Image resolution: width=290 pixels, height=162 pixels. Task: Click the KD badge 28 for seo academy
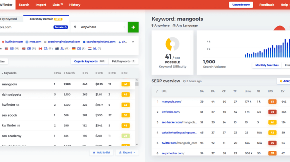[x=126, y=136]
